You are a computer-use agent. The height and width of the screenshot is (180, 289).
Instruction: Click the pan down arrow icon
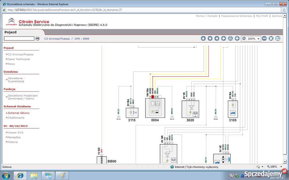coord(210,38)
